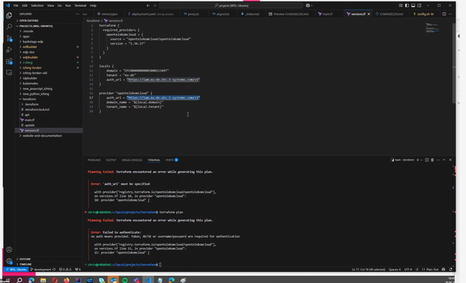Open the Selection menu

pyautogui.click(x=37, y=5)
